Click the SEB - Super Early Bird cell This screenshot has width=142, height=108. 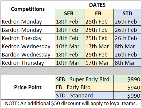pyautogui.click(x=84, y=79)
